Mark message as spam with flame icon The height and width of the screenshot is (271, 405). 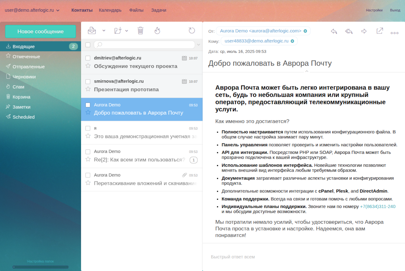click(x=157, y=30)
